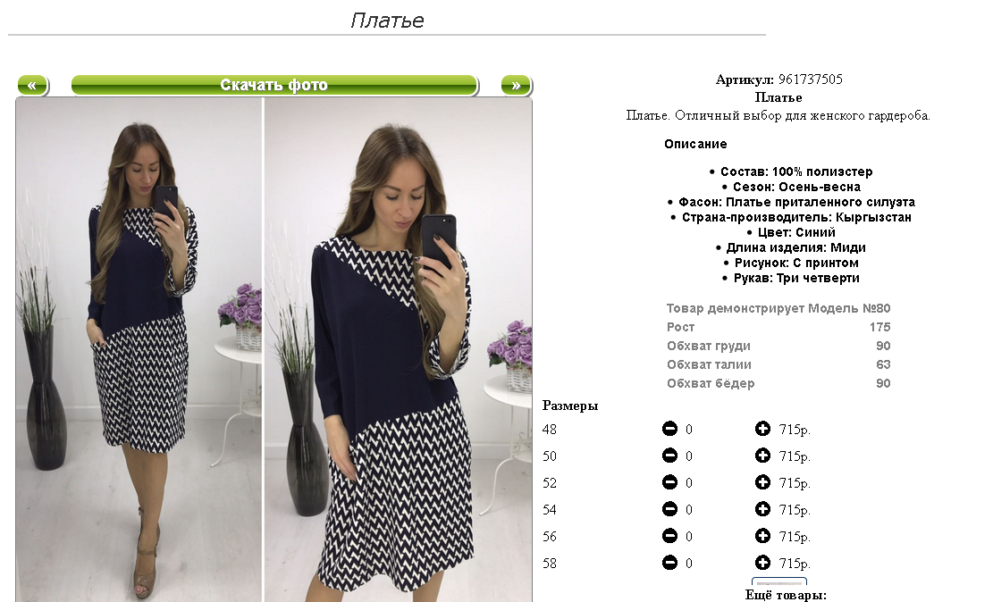Viewport: 993px width, 602px height.
Task: Add one item of size 56
Action: click(x=762, y=536)
